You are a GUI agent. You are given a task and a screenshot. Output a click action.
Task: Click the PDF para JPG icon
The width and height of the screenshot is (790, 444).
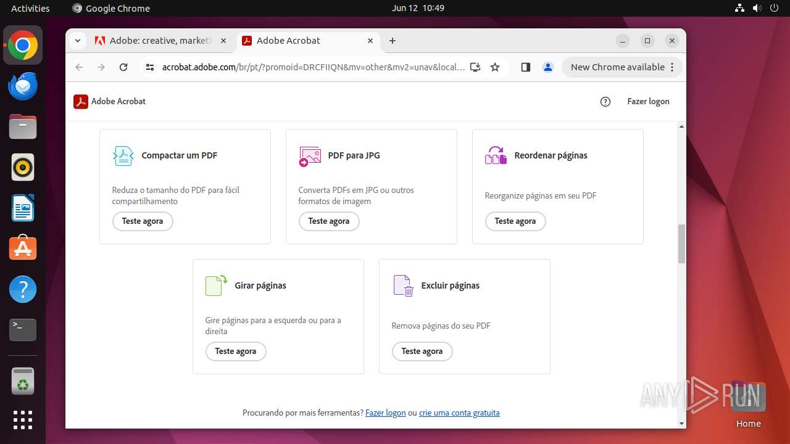coord(310,156)
